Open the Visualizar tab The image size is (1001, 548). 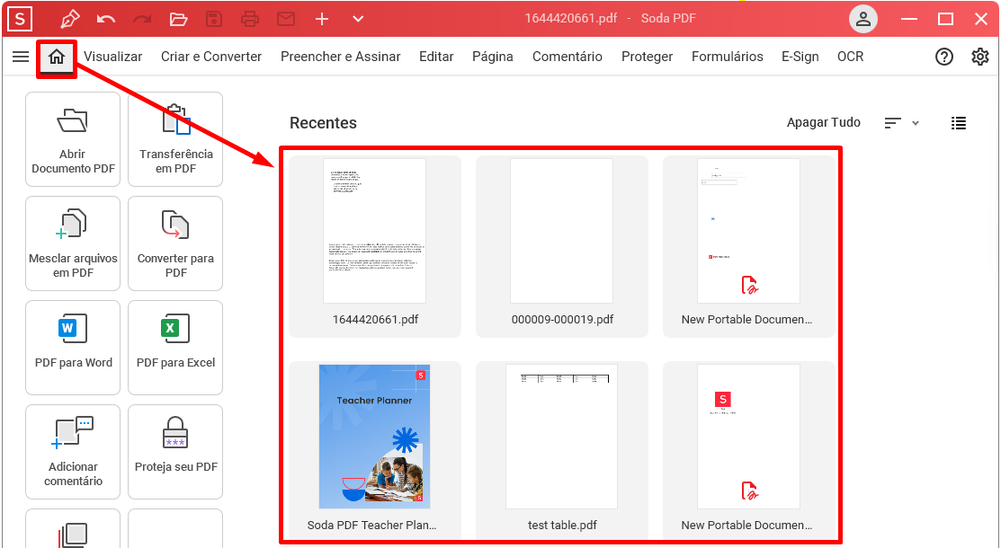113,57
